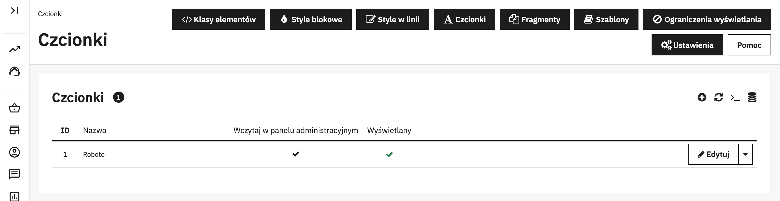780x201 pixels.
Task: Switch to Klasy elementów tab
Action: click(218, 19)
